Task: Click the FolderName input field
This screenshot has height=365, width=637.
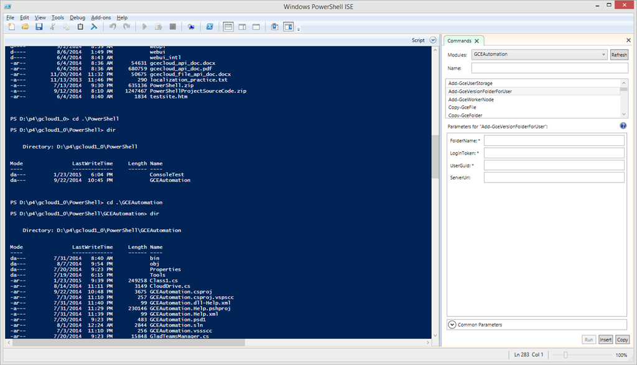Action: 554,140
